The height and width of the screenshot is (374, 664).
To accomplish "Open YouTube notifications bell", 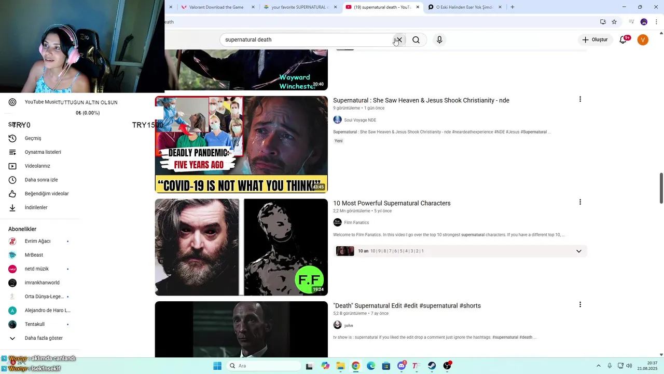I will click(623, 40).
